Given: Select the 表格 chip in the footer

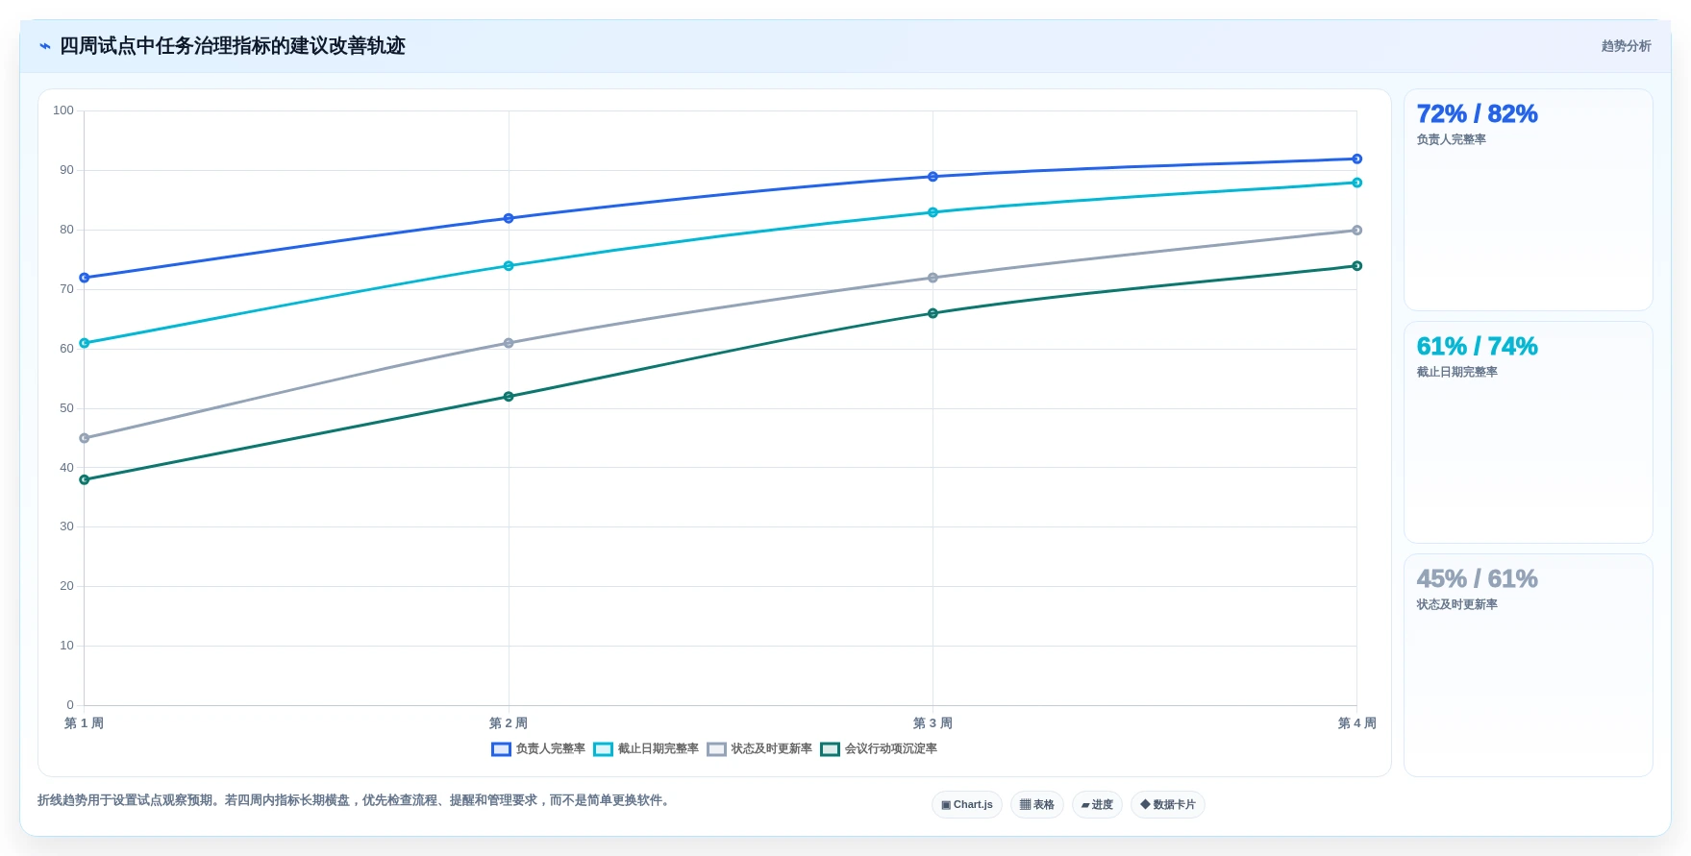Looking at the screenshot, I should click(x=1037, y=805).
